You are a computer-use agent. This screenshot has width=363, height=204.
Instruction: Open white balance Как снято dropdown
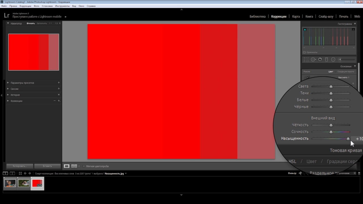point(344,77)
